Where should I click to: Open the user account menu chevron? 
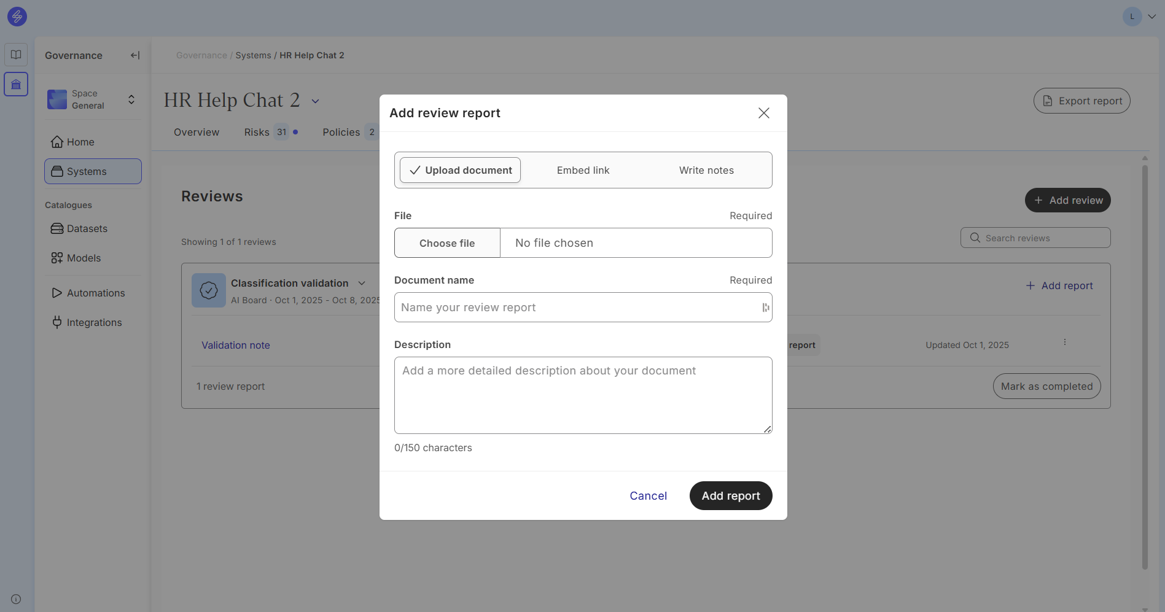1152,17
